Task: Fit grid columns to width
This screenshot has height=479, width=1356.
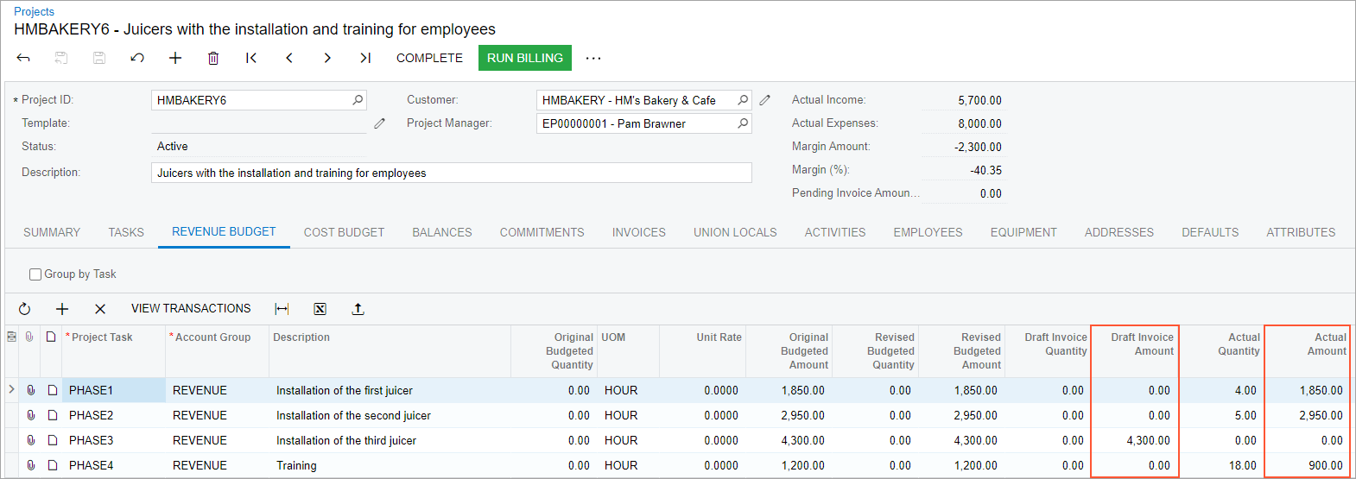Action: (282, 309)
